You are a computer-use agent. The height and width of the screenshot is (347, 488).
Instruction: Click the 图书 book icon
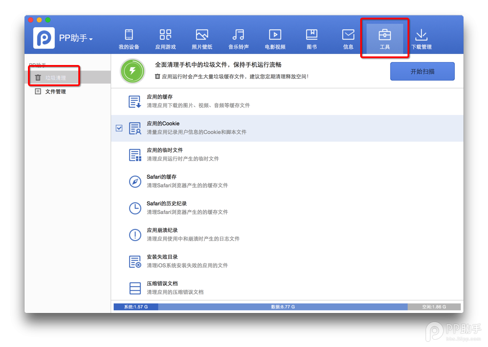pyautogui.click(x=312, y=34)
